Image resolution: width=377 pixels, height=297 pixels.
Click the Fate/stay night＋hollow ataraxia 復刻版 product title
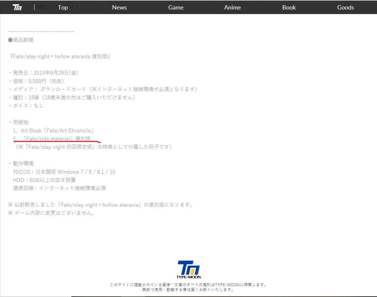click(x=60, y=56)
